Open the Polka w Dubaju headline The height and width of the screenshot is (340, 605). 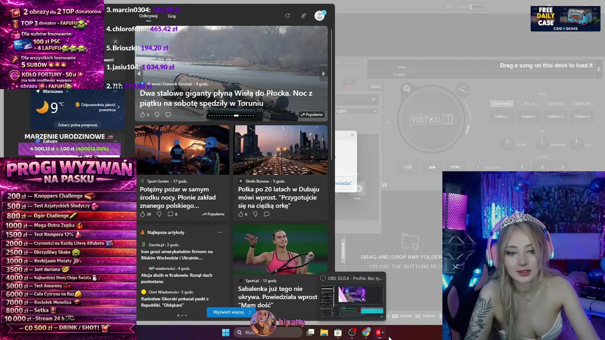278,197
